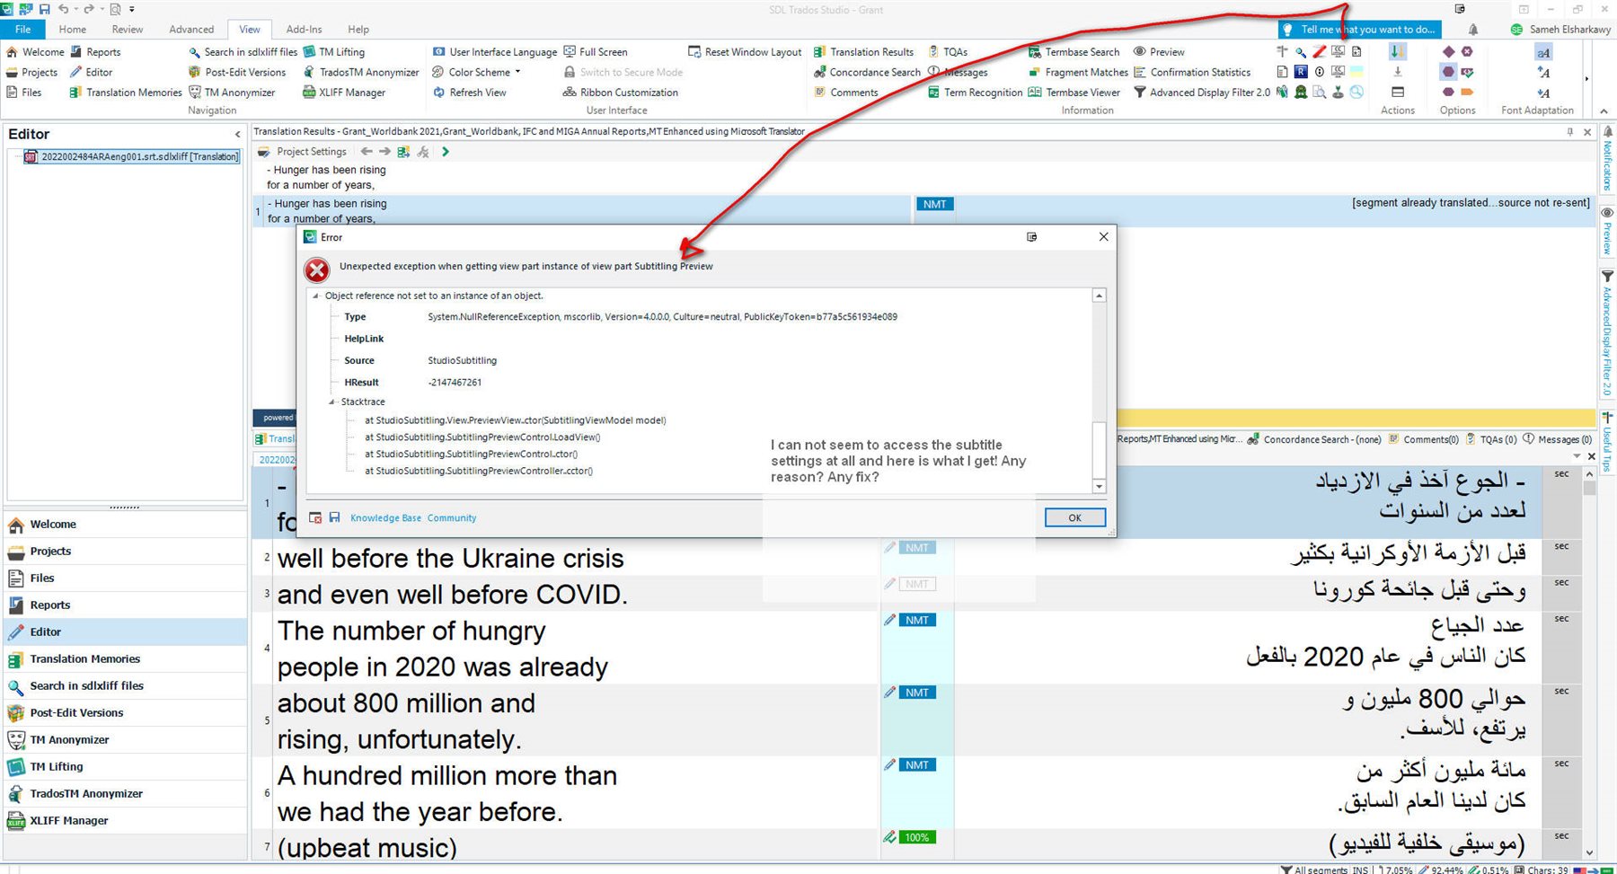Show the Termbase Search window
This screenshot has height=874, width=1617.
click(1074, 52)
